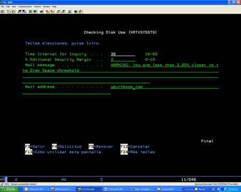Click the cursor position 11/048 indicator
Screen dimensions: 241x192
(189, 179)
